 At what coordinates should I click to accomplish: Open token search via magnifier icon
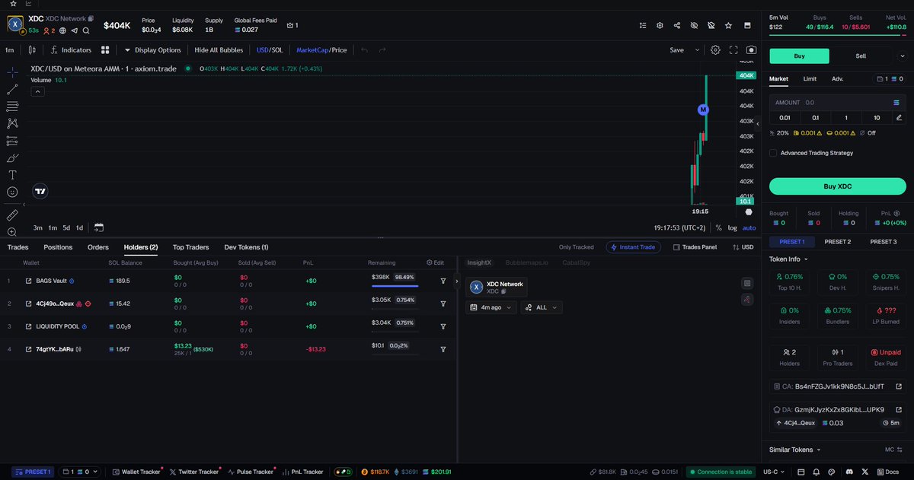[87, 30]
